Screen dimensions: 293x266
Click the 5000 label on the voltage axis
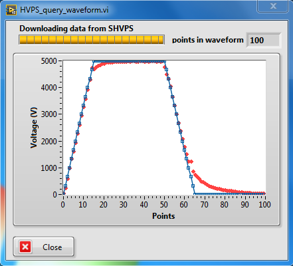[49, 61]
